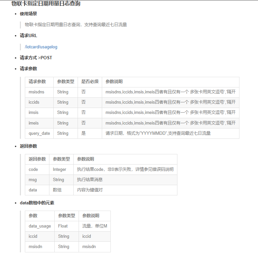Image resolution: width=258 pixels, height=255 pixels.
Task: Click the imeis parameter name cell
Action: [33, 123]
